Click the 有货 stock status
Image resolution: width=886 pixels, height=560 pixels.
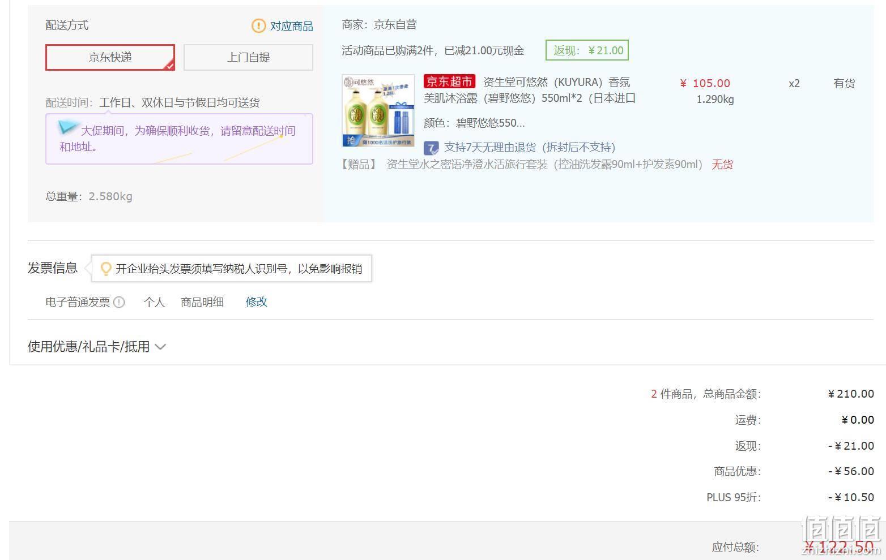844,84
